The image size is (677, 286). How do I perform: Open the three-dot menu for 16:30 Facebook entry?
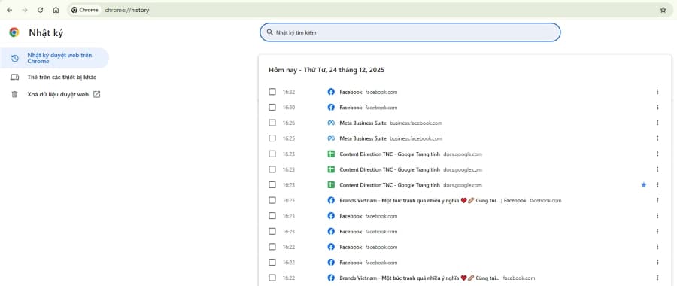point(657,108)
